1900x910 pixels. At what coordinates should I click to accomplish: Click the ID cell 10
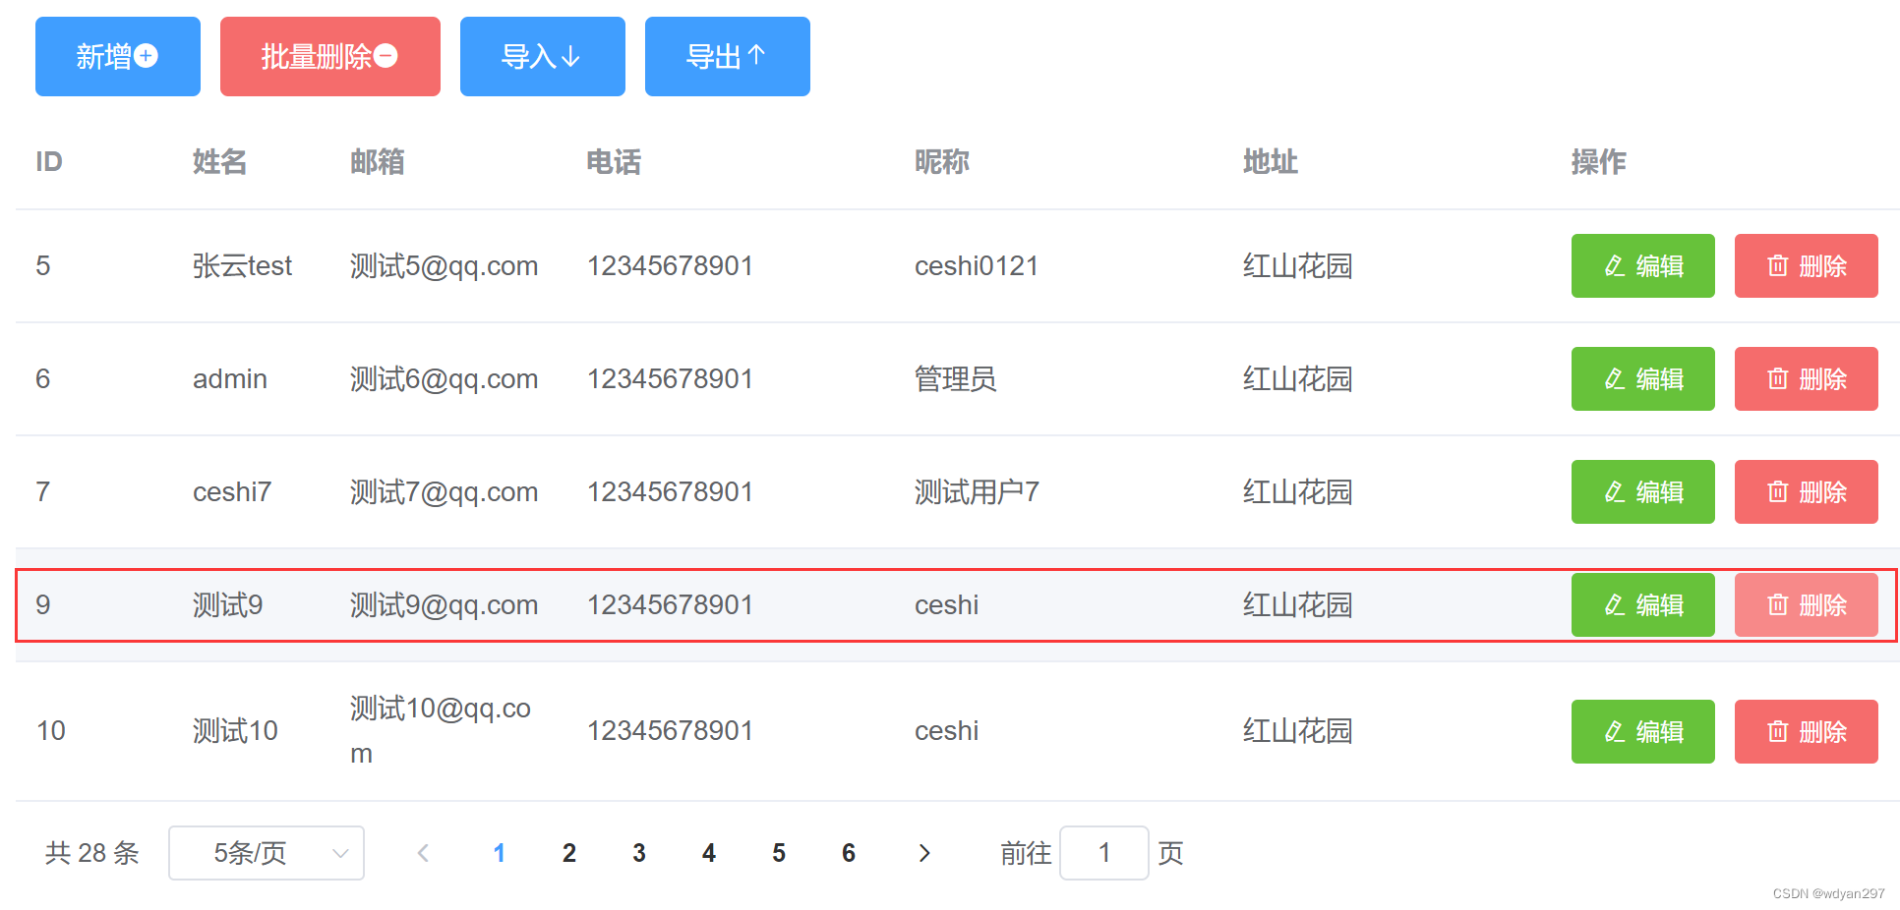pyautogui.click(x=51, y=730)
